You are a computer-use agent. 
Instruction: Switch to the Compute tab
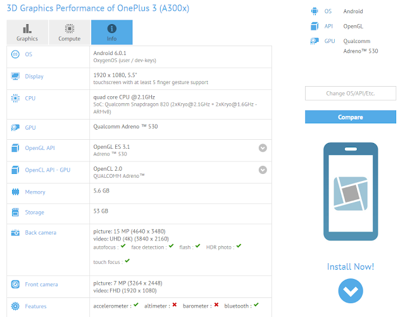(x=69, y=32)
